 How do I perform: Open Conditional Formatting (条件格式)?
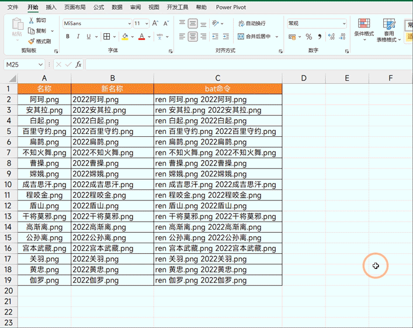(x=364, y=29)
